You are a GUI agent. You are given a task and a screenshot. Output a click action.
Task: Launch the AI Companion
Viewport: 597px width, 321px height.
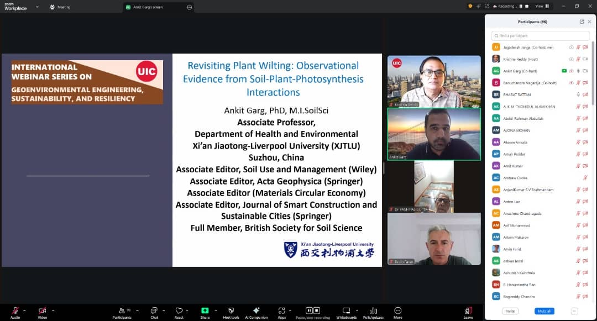tap(256, 311)
